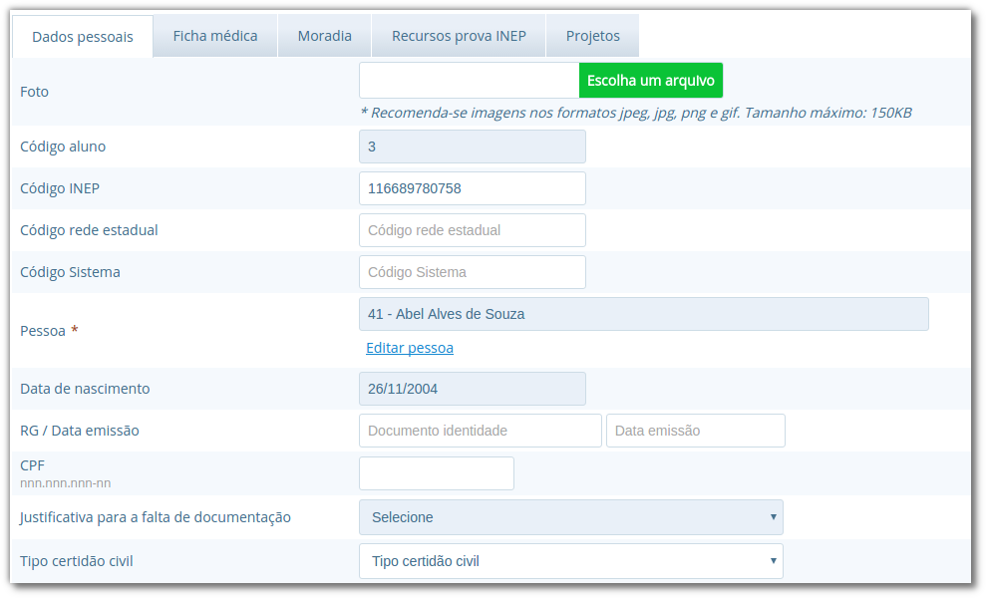The height and width of the screenshot is (599, 987).
Task: Expand the Justificativa para falta de documentação dropdown
Action: [x=570, y=517]
